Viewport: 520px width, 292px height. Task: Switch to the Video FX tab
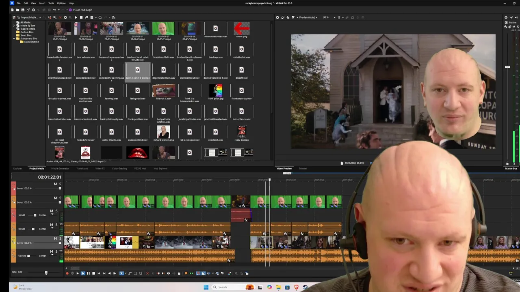coord(100,168)
